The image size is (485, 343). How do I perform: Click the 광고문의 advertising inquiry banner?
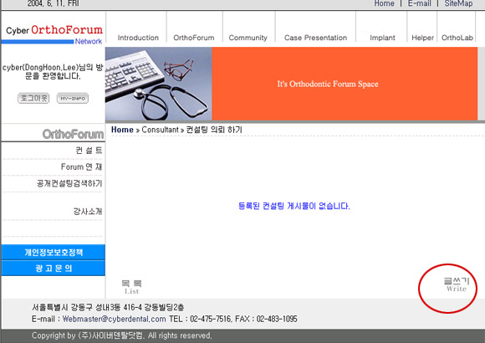[x=54, y=268]
